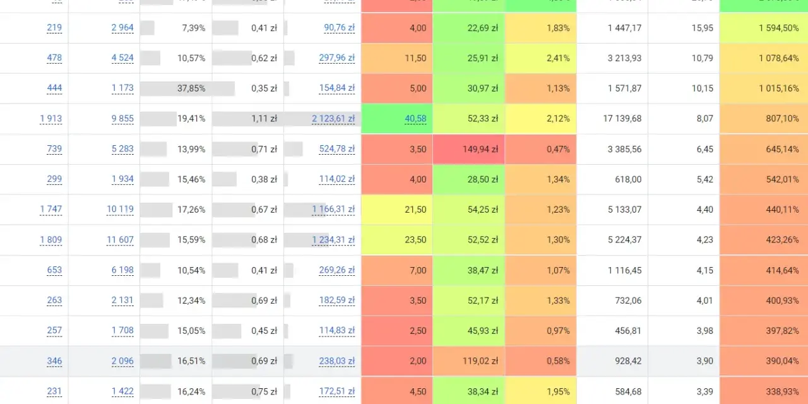The height and width of the screenshot is (404, 808).
Task: Open the 1 173 impressions link
Action: (122, 88)
